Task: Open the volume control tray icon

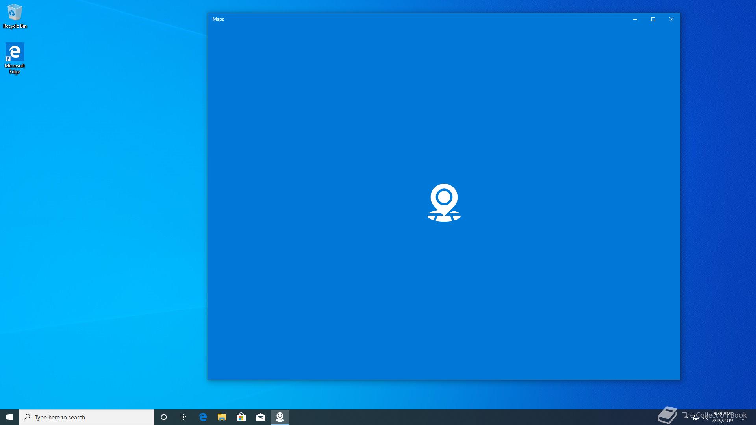Action: coord(705,417)
